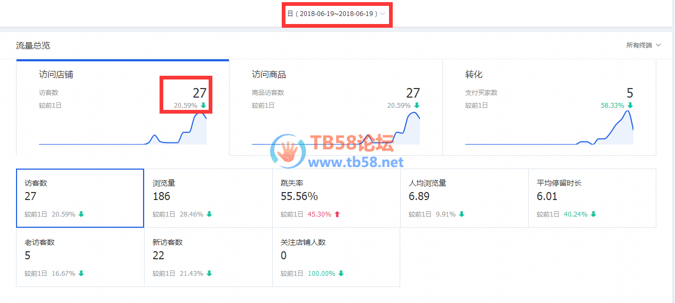Open the 关注店铺人数 metric card
675x303 pixels.
click(x=336, y=257)
